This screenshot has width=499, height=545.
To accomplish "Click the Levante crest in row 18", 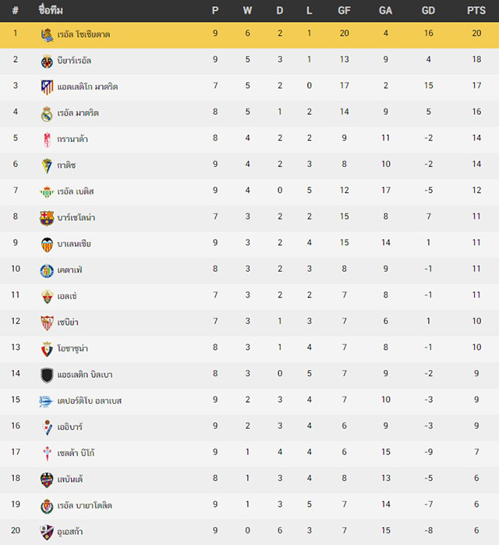I will 47,480.
